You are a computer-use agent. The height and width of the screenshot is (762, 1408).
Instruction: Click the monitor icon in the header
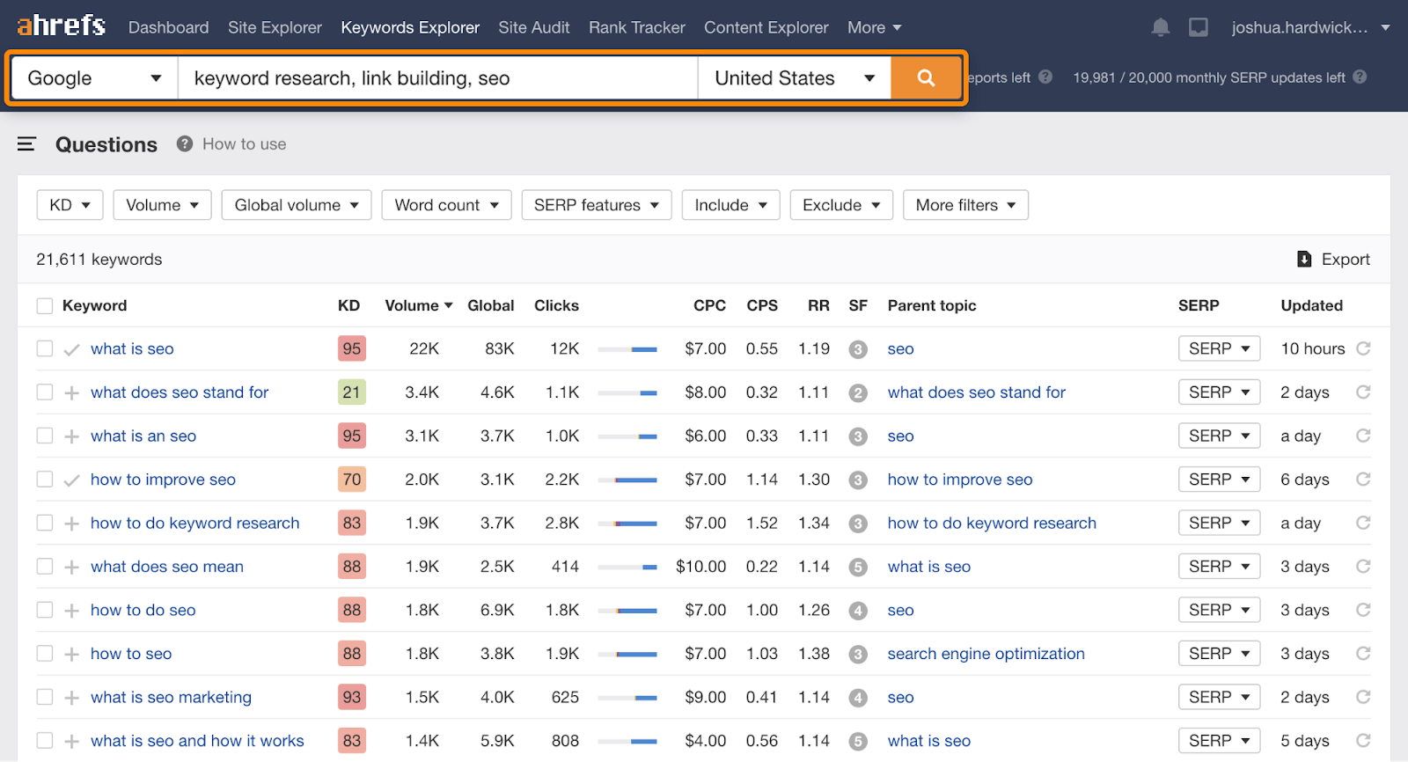pyautogui.click(x=1198, y=27)
